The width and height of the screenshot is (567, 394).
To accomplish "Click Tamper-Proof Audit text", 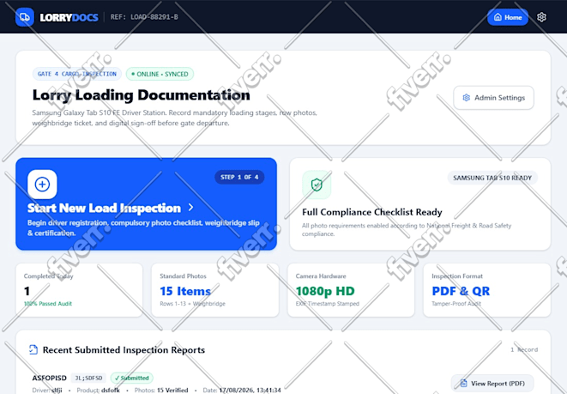I will [456, 304].
